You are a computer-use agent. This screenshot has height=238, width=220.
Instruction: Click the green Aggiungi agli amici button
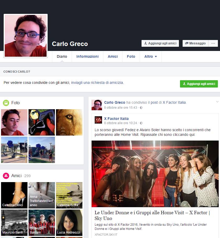click(199, 84)
